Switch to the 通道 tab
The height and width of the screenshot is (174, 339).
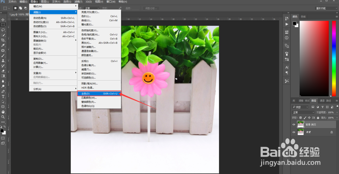pos(322,101)
